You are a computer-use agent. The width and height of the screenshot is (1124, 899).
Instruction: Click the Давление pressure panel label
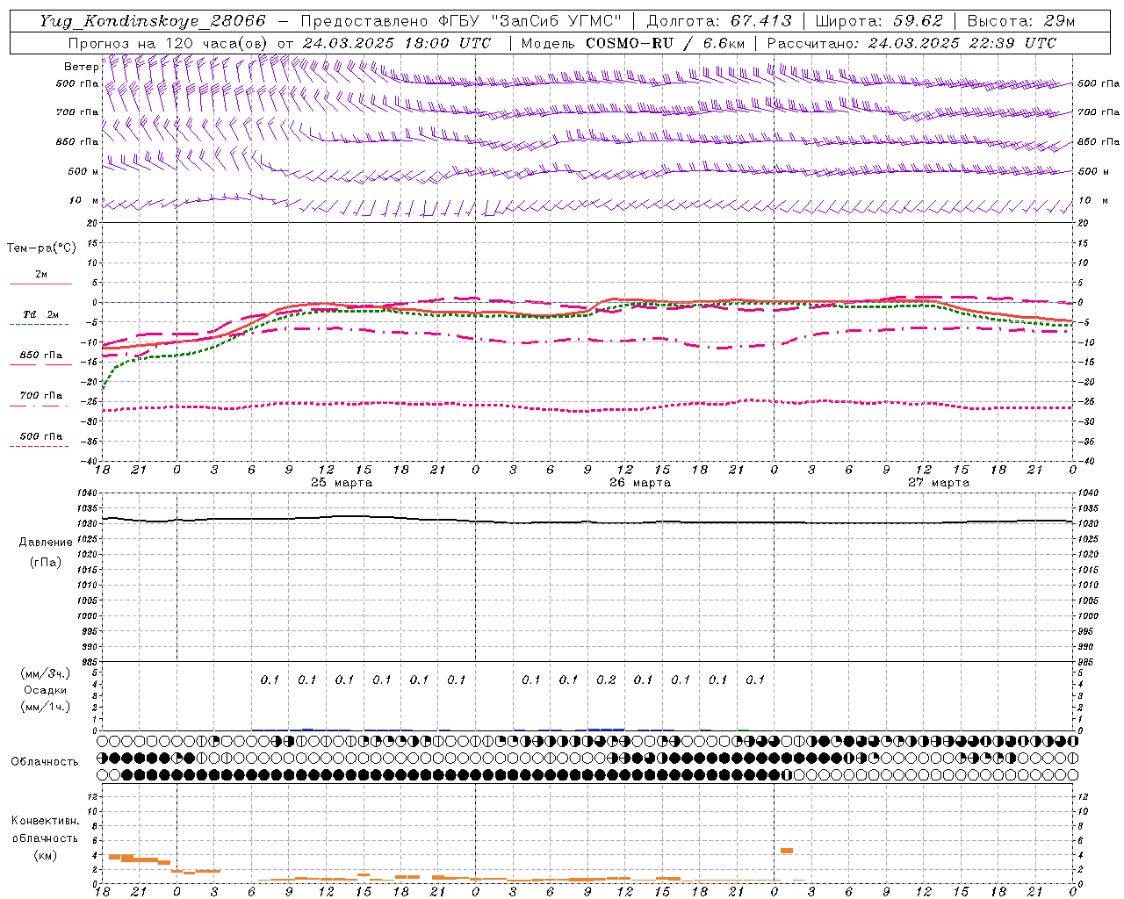point(46,543)
